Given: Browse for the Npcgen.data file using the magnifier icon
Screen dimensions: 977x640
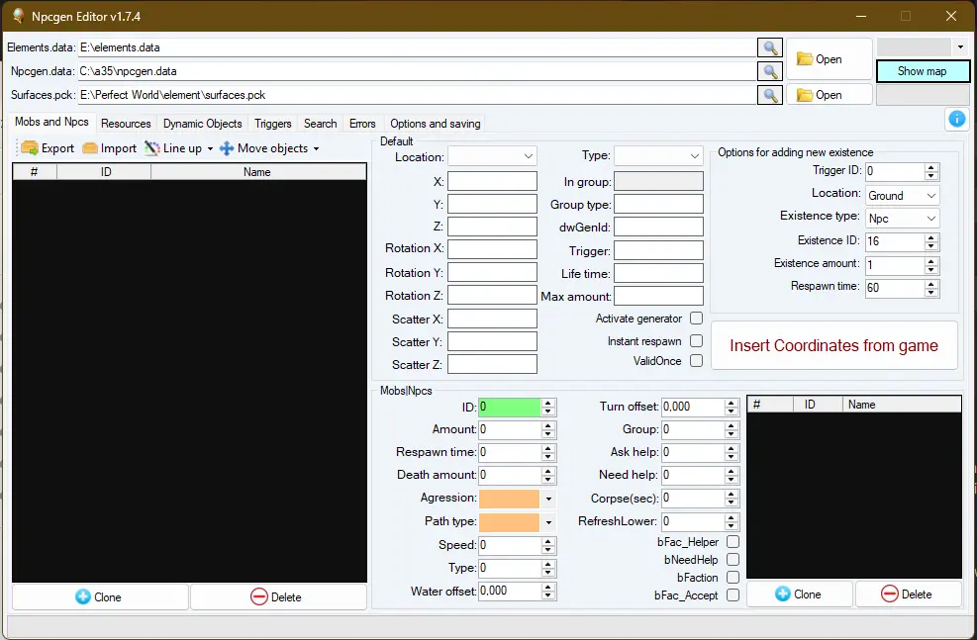Looking at the screenshot, I should point(770,71).
